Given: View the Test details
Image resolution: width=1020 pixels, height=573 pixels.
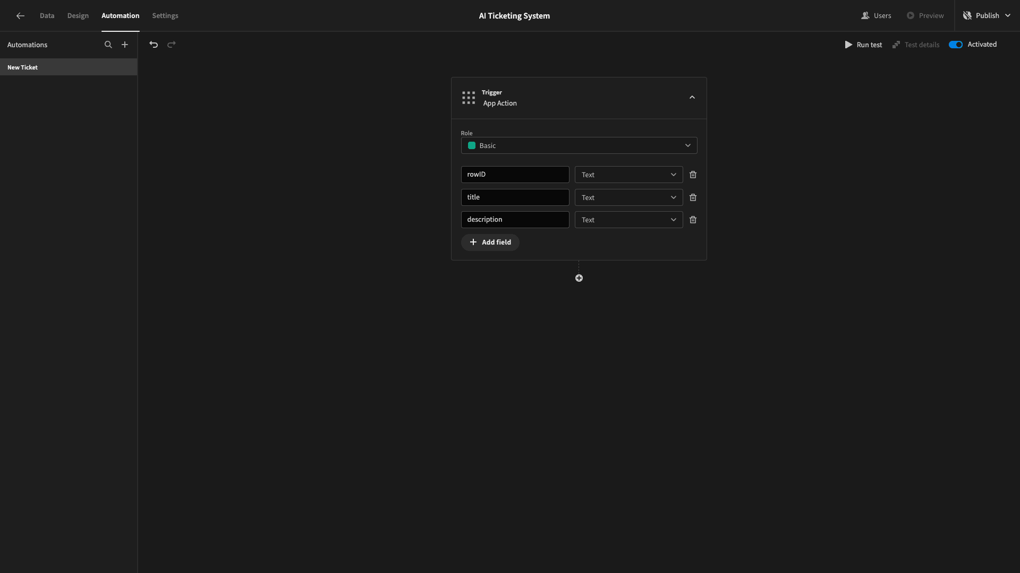Looking at the screenshot, I should (916, 45).
